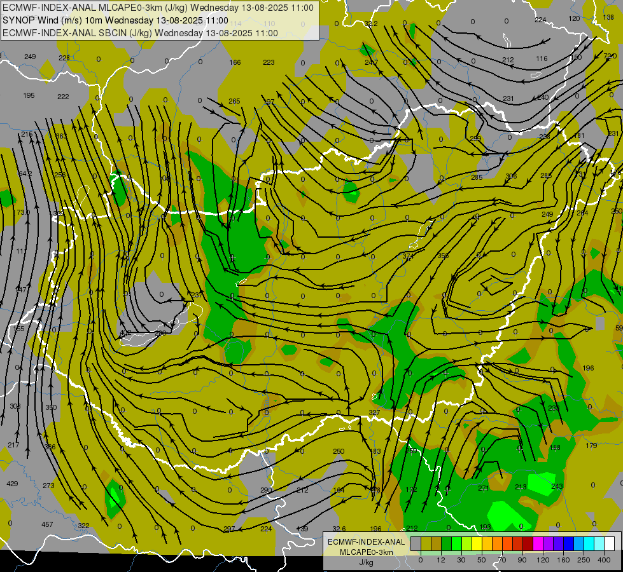Click the map value 297
The height and width of the screenshot is (572, 623).
coord(229,529)
